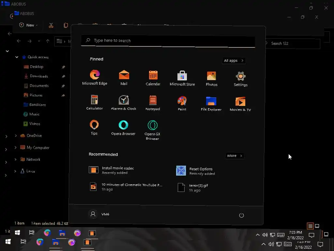The width and height of the screenshot is (334, 251).
Task: Go back in Explorer navigation
Action: coord(19,41)
